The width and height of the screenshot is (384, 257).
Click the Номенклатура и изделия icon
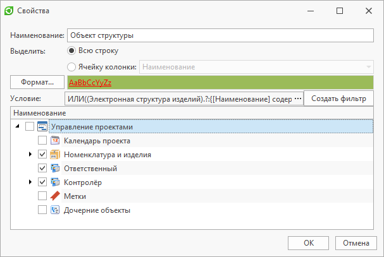coord(55,155)
